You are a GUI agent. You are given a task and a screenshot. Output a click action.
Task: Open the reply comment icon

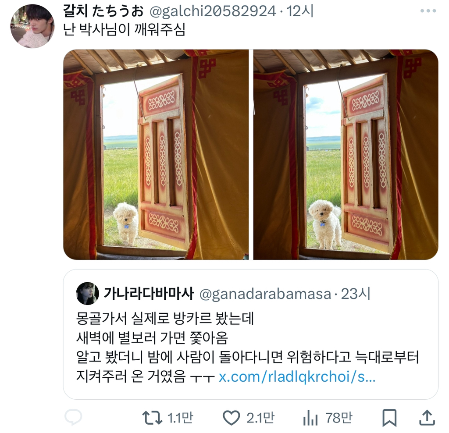(x=73, y=418)
